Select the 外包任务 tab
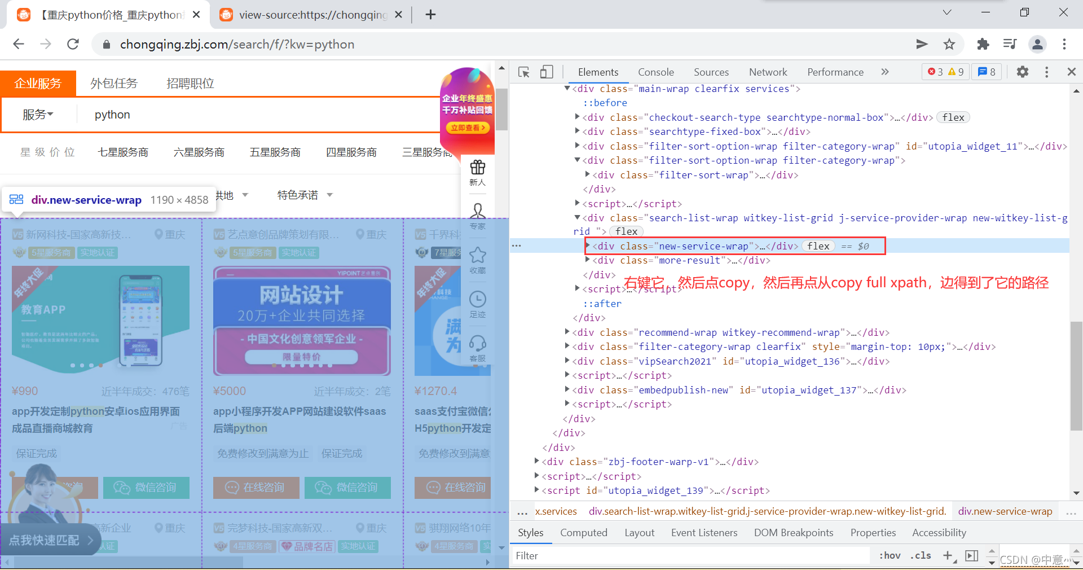 [114, 84]
